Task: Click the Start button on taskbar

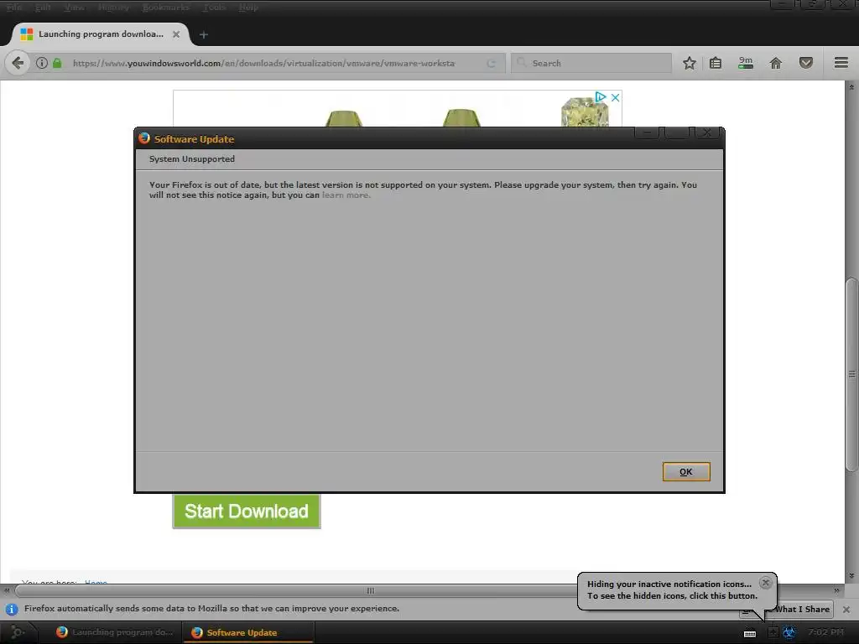Action: (x=18, y=632)
